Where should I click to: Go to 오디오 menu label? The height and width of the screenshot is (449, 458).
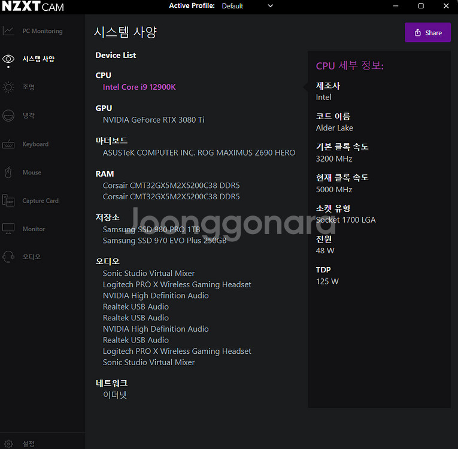(x=32, y=257)
